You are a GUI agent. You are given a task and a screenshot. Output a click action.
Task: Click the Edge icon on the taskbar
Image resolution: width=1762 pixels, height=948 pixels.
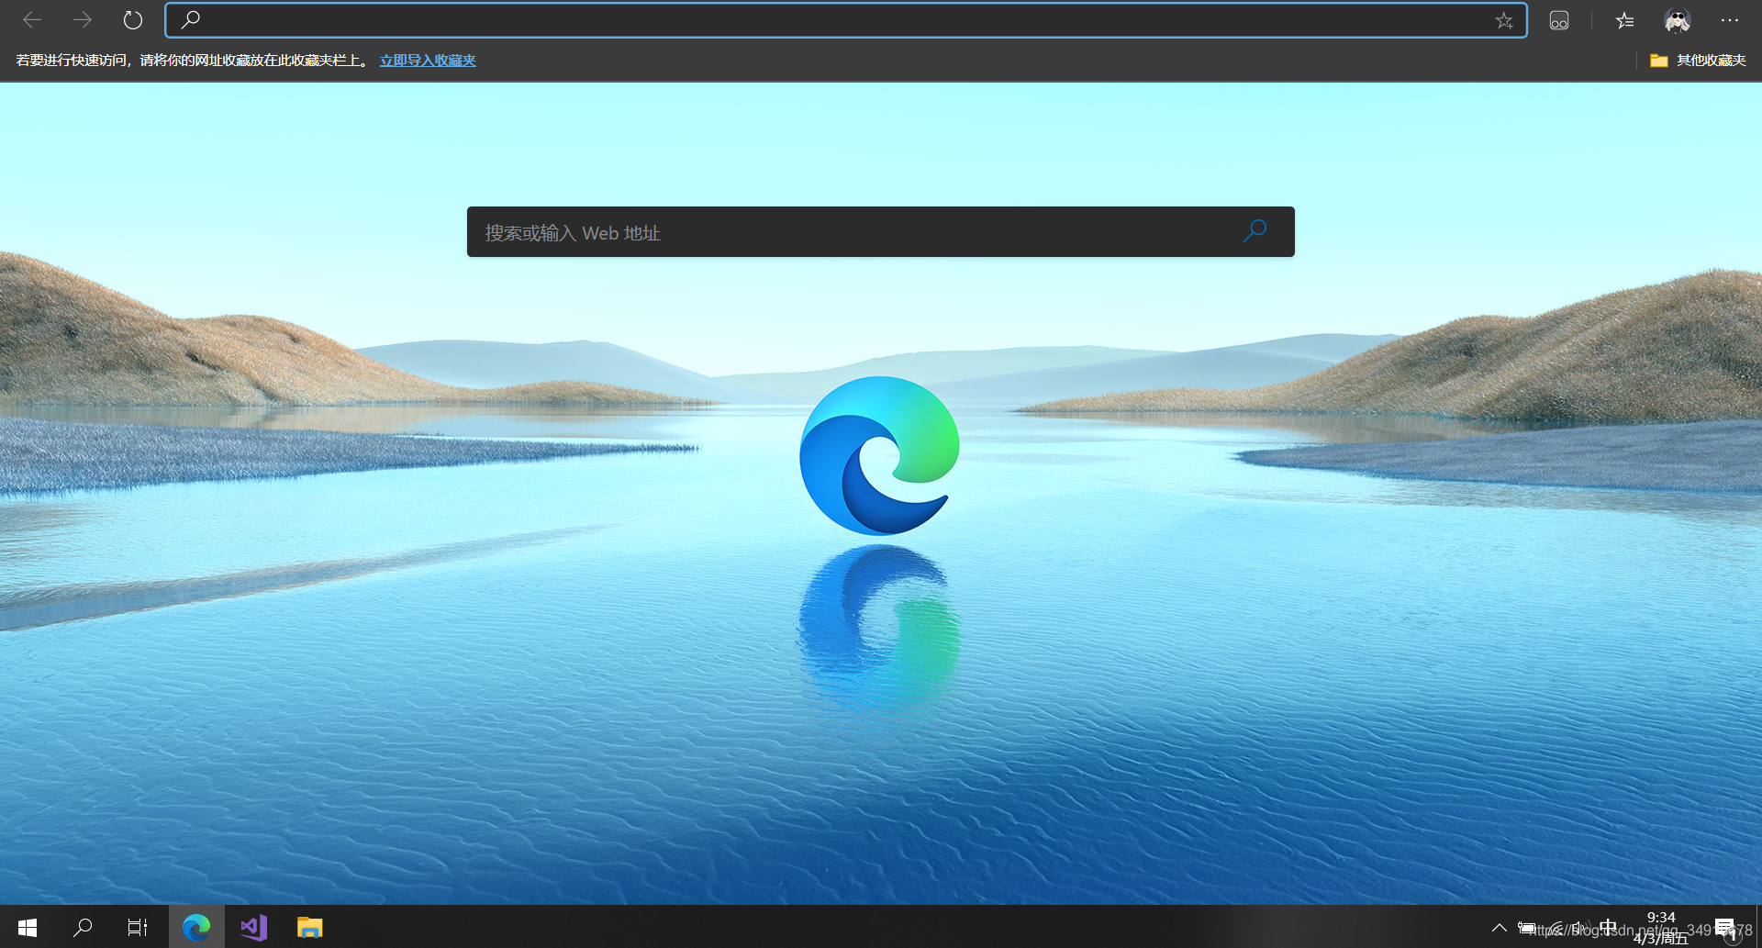click(x=195, y=927)
